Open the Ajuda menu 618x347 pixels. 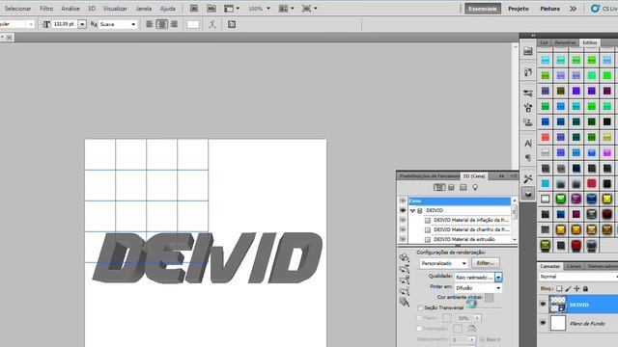167,9
